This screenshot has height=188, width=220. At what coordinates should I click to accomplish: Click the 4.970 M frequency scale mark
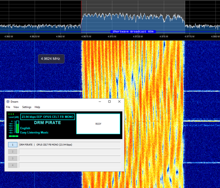(x=112, y=37)
